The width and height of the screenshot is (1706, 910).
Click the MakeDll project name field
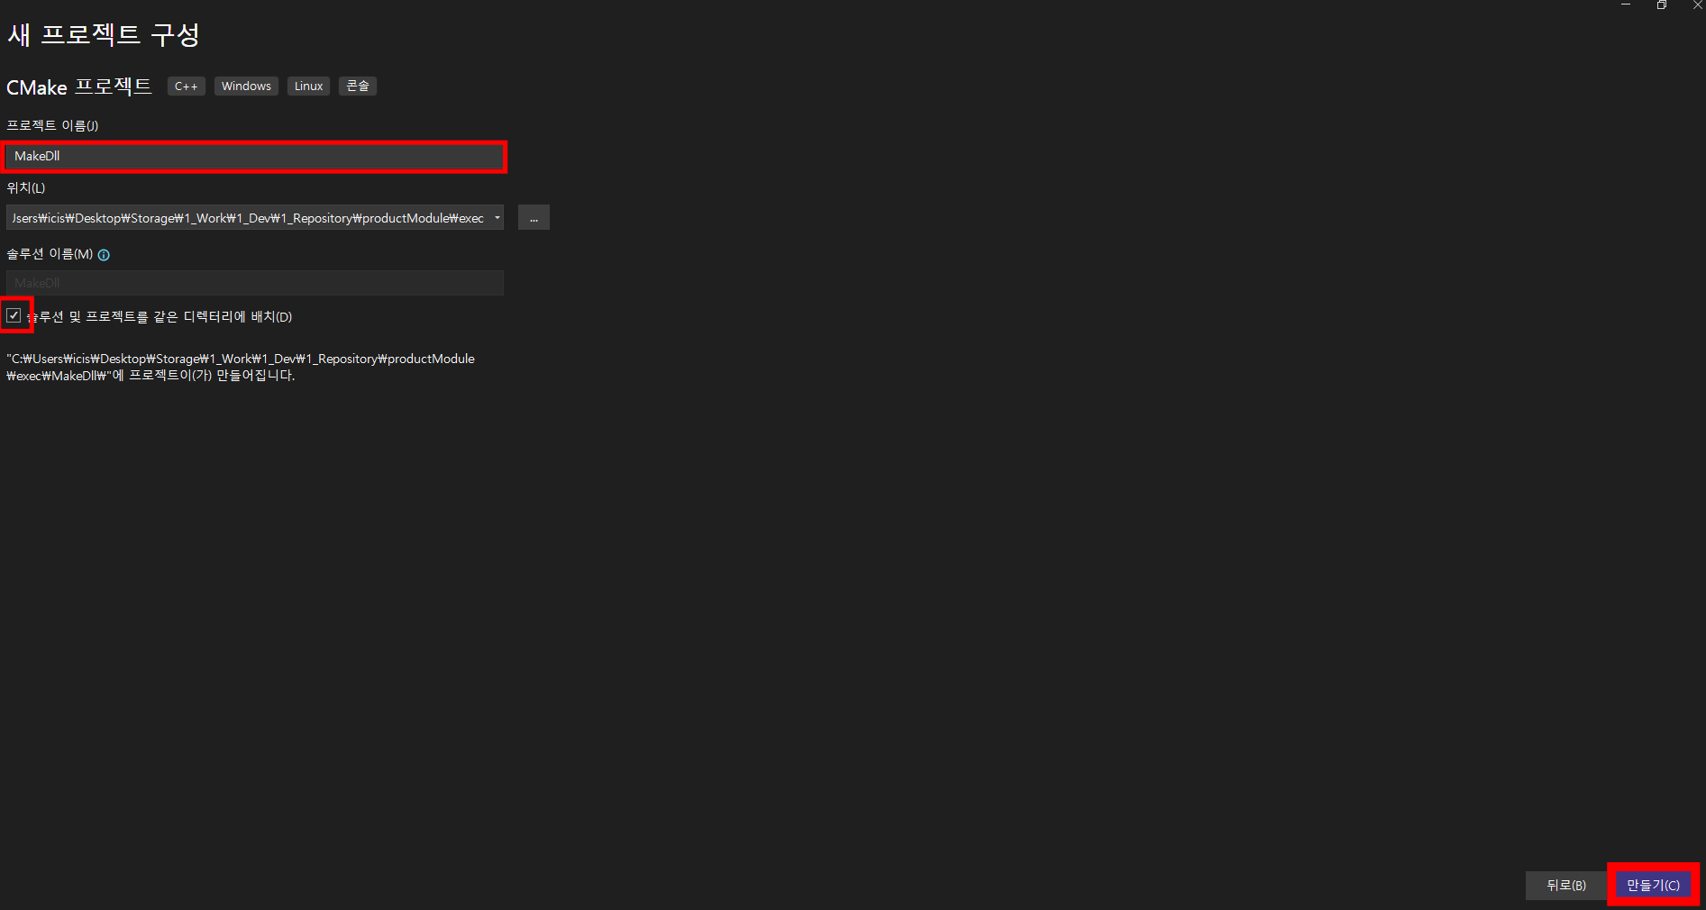(x=253, y=156)
